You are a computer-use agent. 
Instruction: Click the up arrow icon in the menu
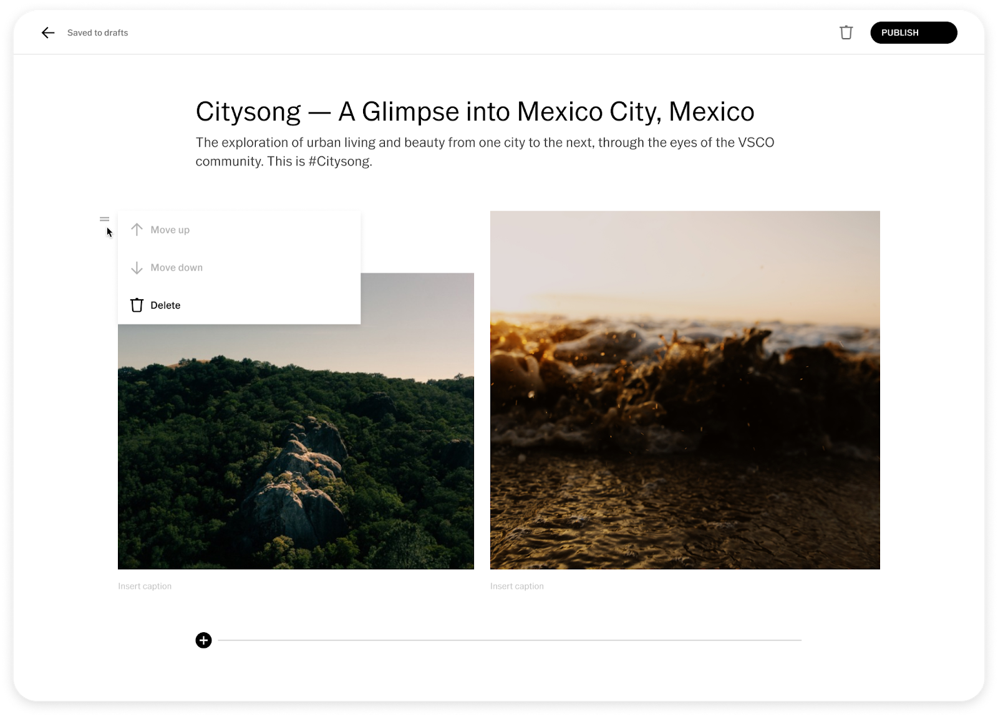[x=137, y=230]
